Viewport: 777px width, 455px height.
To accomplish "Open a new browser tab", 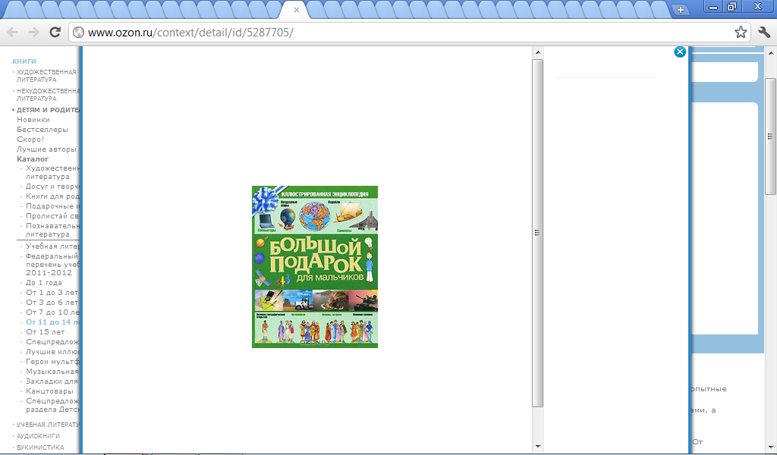I will 681,9.
